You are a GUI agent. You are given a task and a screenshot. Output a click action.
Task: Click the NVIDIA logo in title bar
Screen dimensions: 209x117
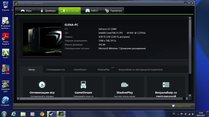point(16,3)
